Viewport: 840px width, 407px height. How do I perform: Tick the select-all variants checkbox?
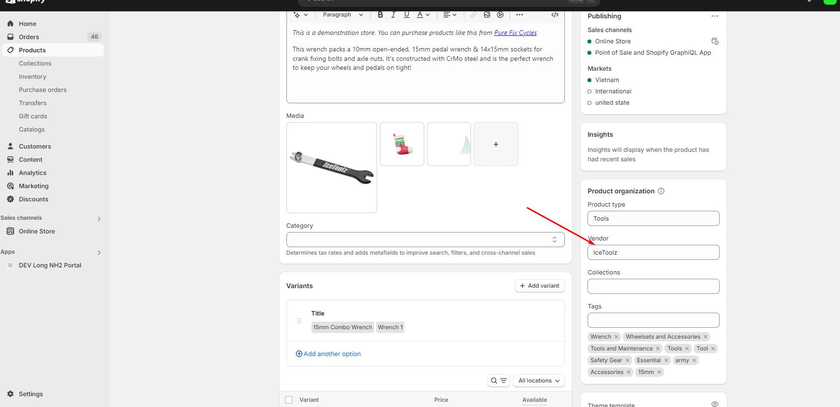[x=289, y=400]
